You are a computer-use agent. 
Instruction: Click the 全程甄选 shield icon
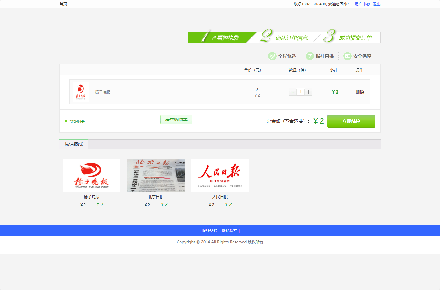click(273, 56)
